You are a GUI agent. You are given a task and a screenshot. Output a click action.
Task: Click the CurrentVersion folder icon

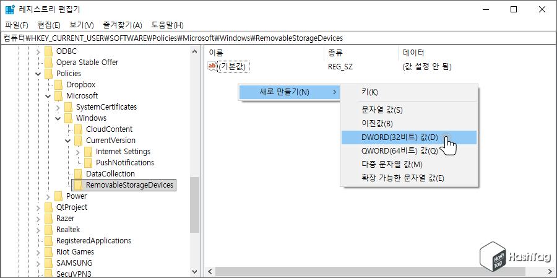point(78,141)
